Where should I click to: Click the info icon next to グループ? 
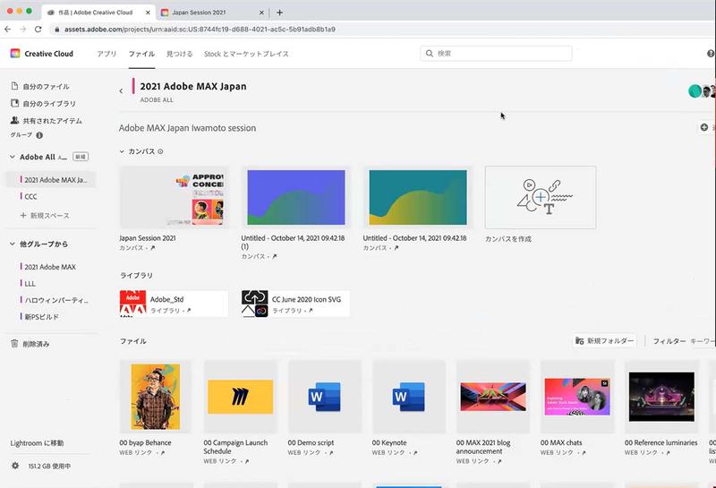39,135
